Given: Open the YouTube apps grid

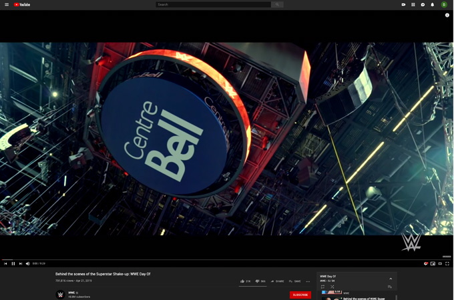Looking at the screenshot, I should pyautogui.click(x=413, y=5).
